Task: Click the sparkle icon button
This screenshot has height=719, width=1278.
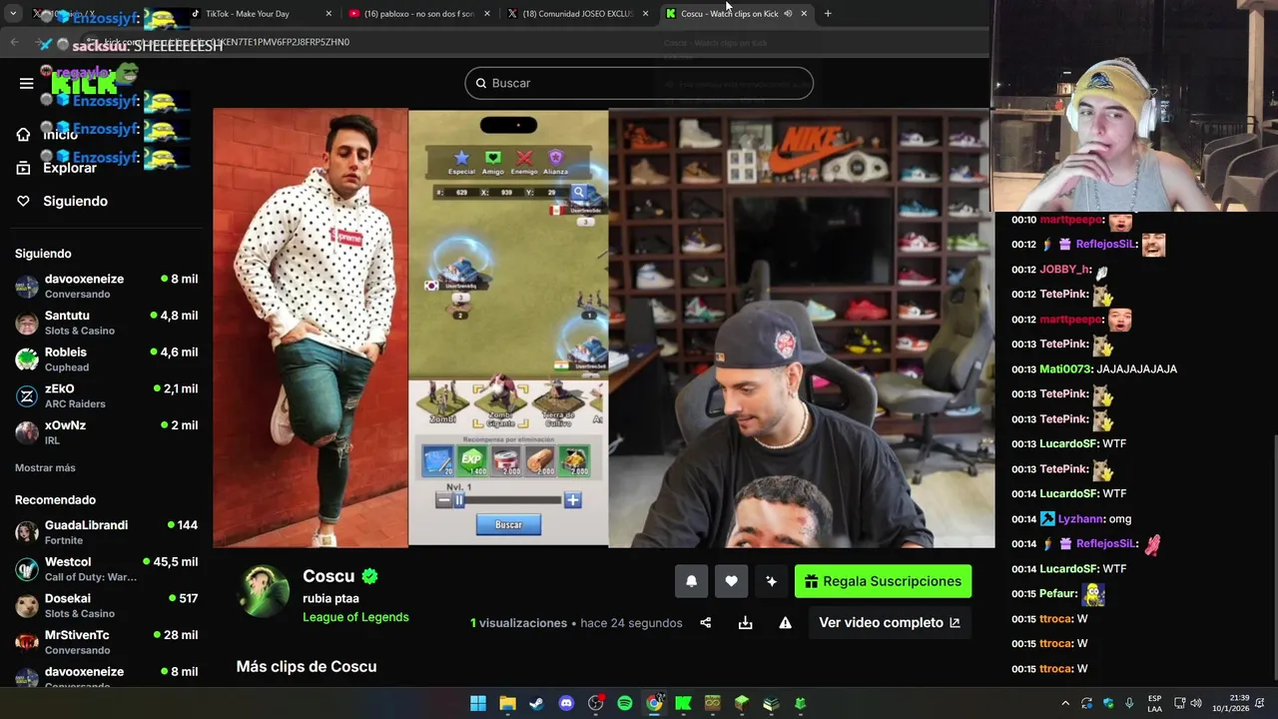Action: tap(771, 581)
